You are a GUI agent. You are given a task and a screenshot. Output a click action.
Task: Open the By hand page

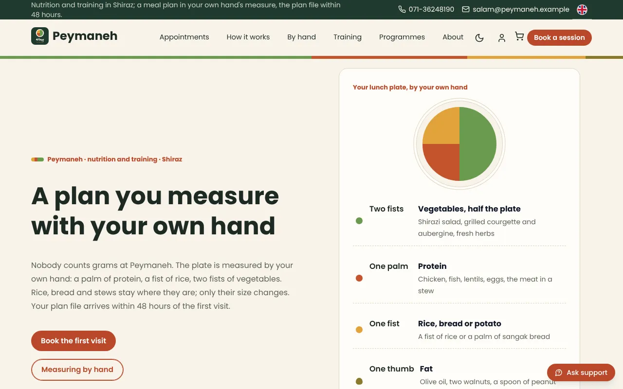302,37
